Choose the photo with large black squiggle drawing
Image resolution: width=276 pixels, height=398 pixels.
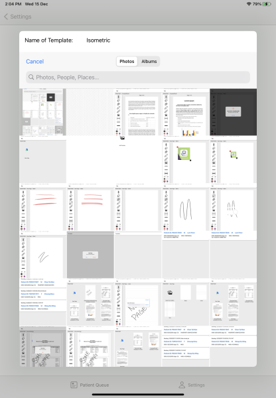(x=186, y=207)
